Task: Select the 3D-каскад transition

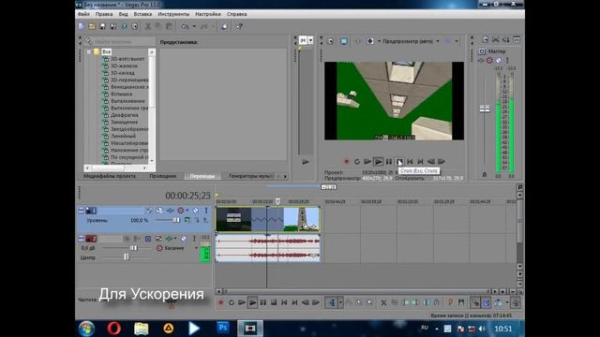Action: 123,73
